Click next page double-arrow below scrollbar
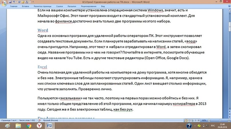 (230, 116)
